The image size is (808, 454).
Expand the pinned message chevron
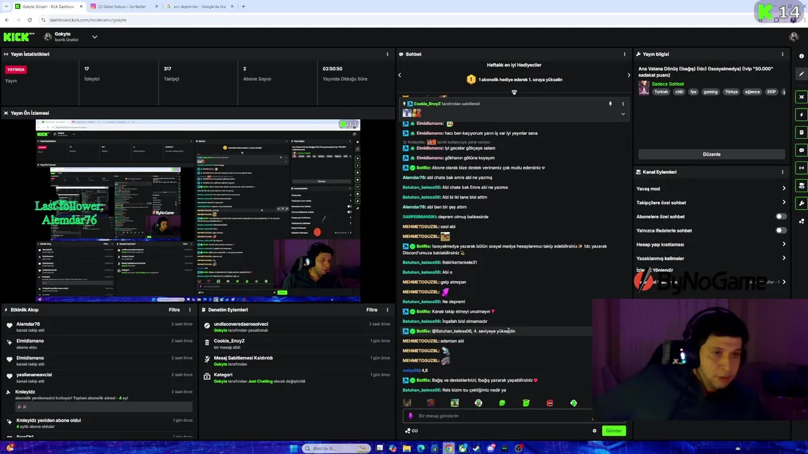pyautogui.click(x=623, y=114)
